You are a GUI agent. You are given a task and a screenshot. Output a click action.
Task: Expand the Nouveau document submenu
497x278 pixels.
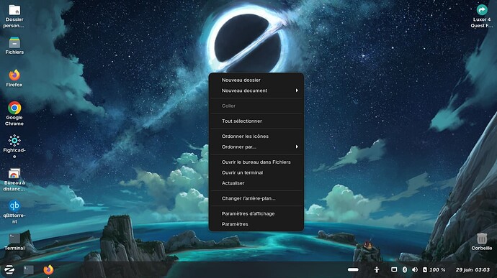[256, 91]
